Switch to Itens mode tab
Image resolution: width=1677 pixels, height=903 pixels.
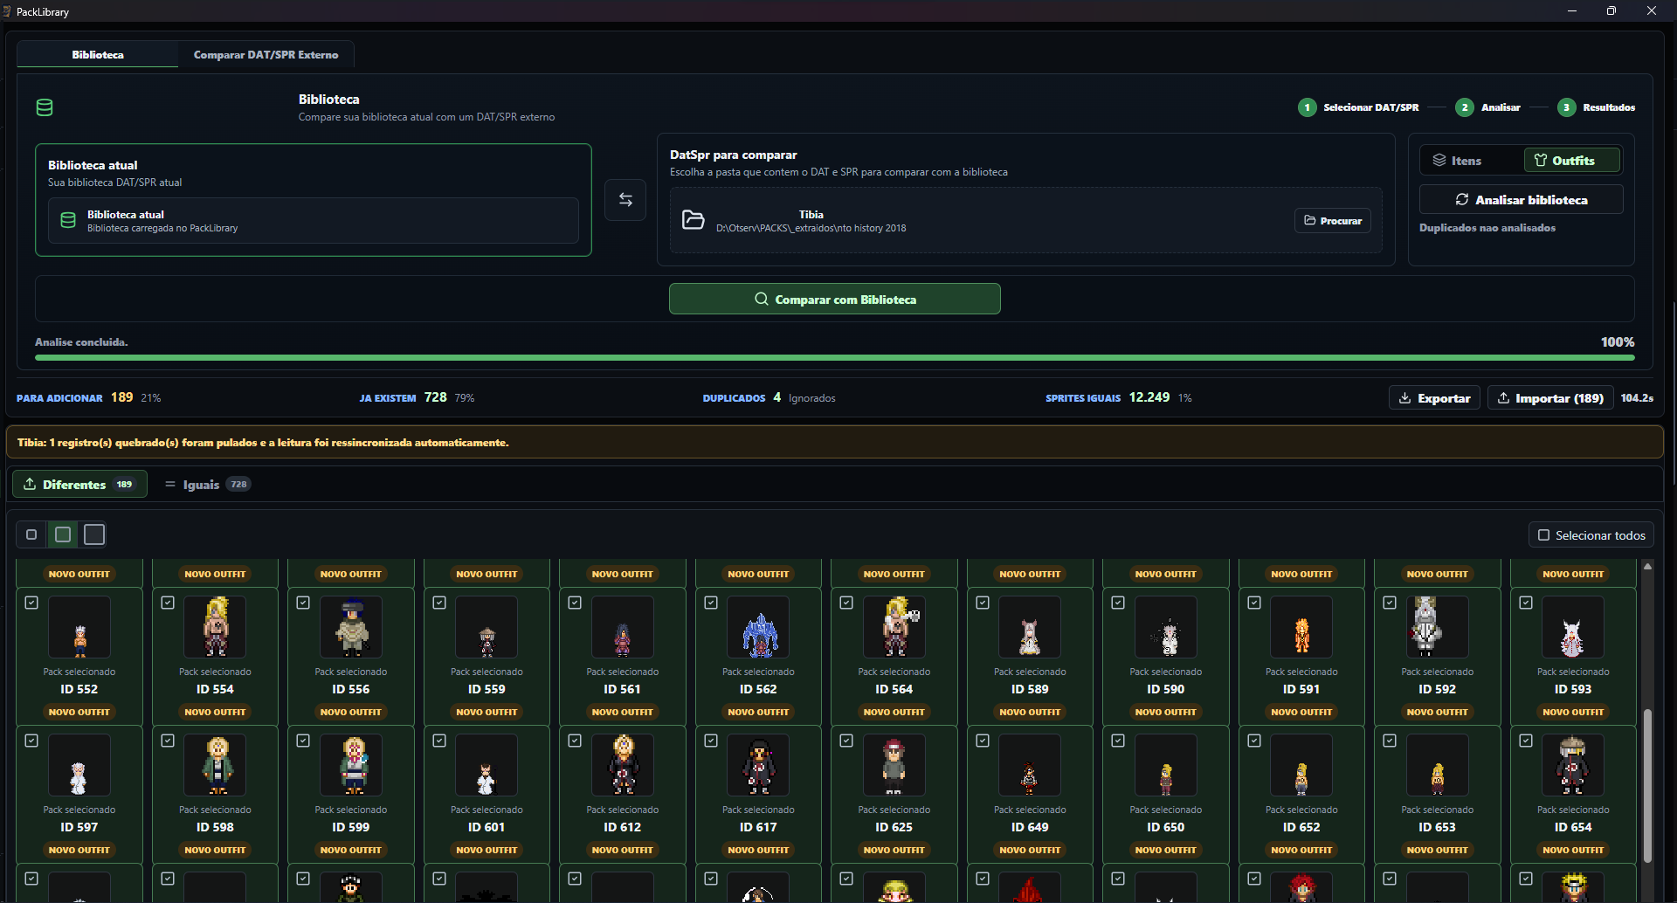click(x=1471, y=161)
